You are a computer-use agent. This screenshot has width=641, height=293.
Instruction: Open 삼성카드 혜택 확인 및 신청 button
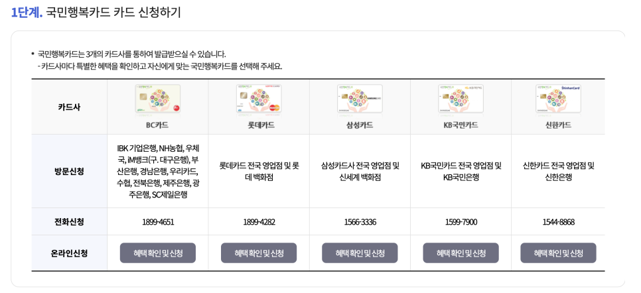pos(360,253)
